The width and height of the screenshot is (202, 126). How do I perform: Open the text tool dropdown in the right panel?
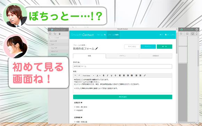[x=181, y=34]
